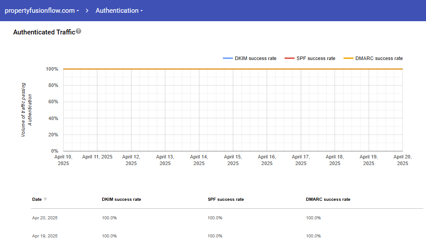Open the propertyfusionflow.com domain dropdown
This screenshot has width=426, height=248.
(x=42, y=11)
